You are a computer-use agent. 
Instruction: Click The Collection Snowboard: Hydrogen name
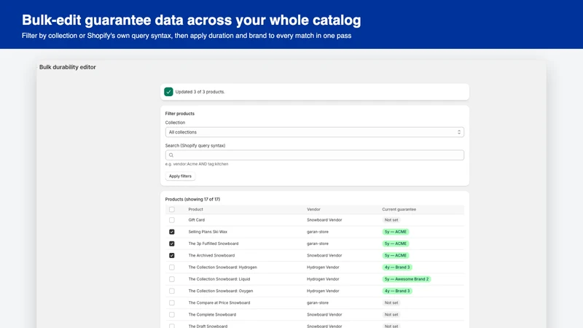click(223, 268)
